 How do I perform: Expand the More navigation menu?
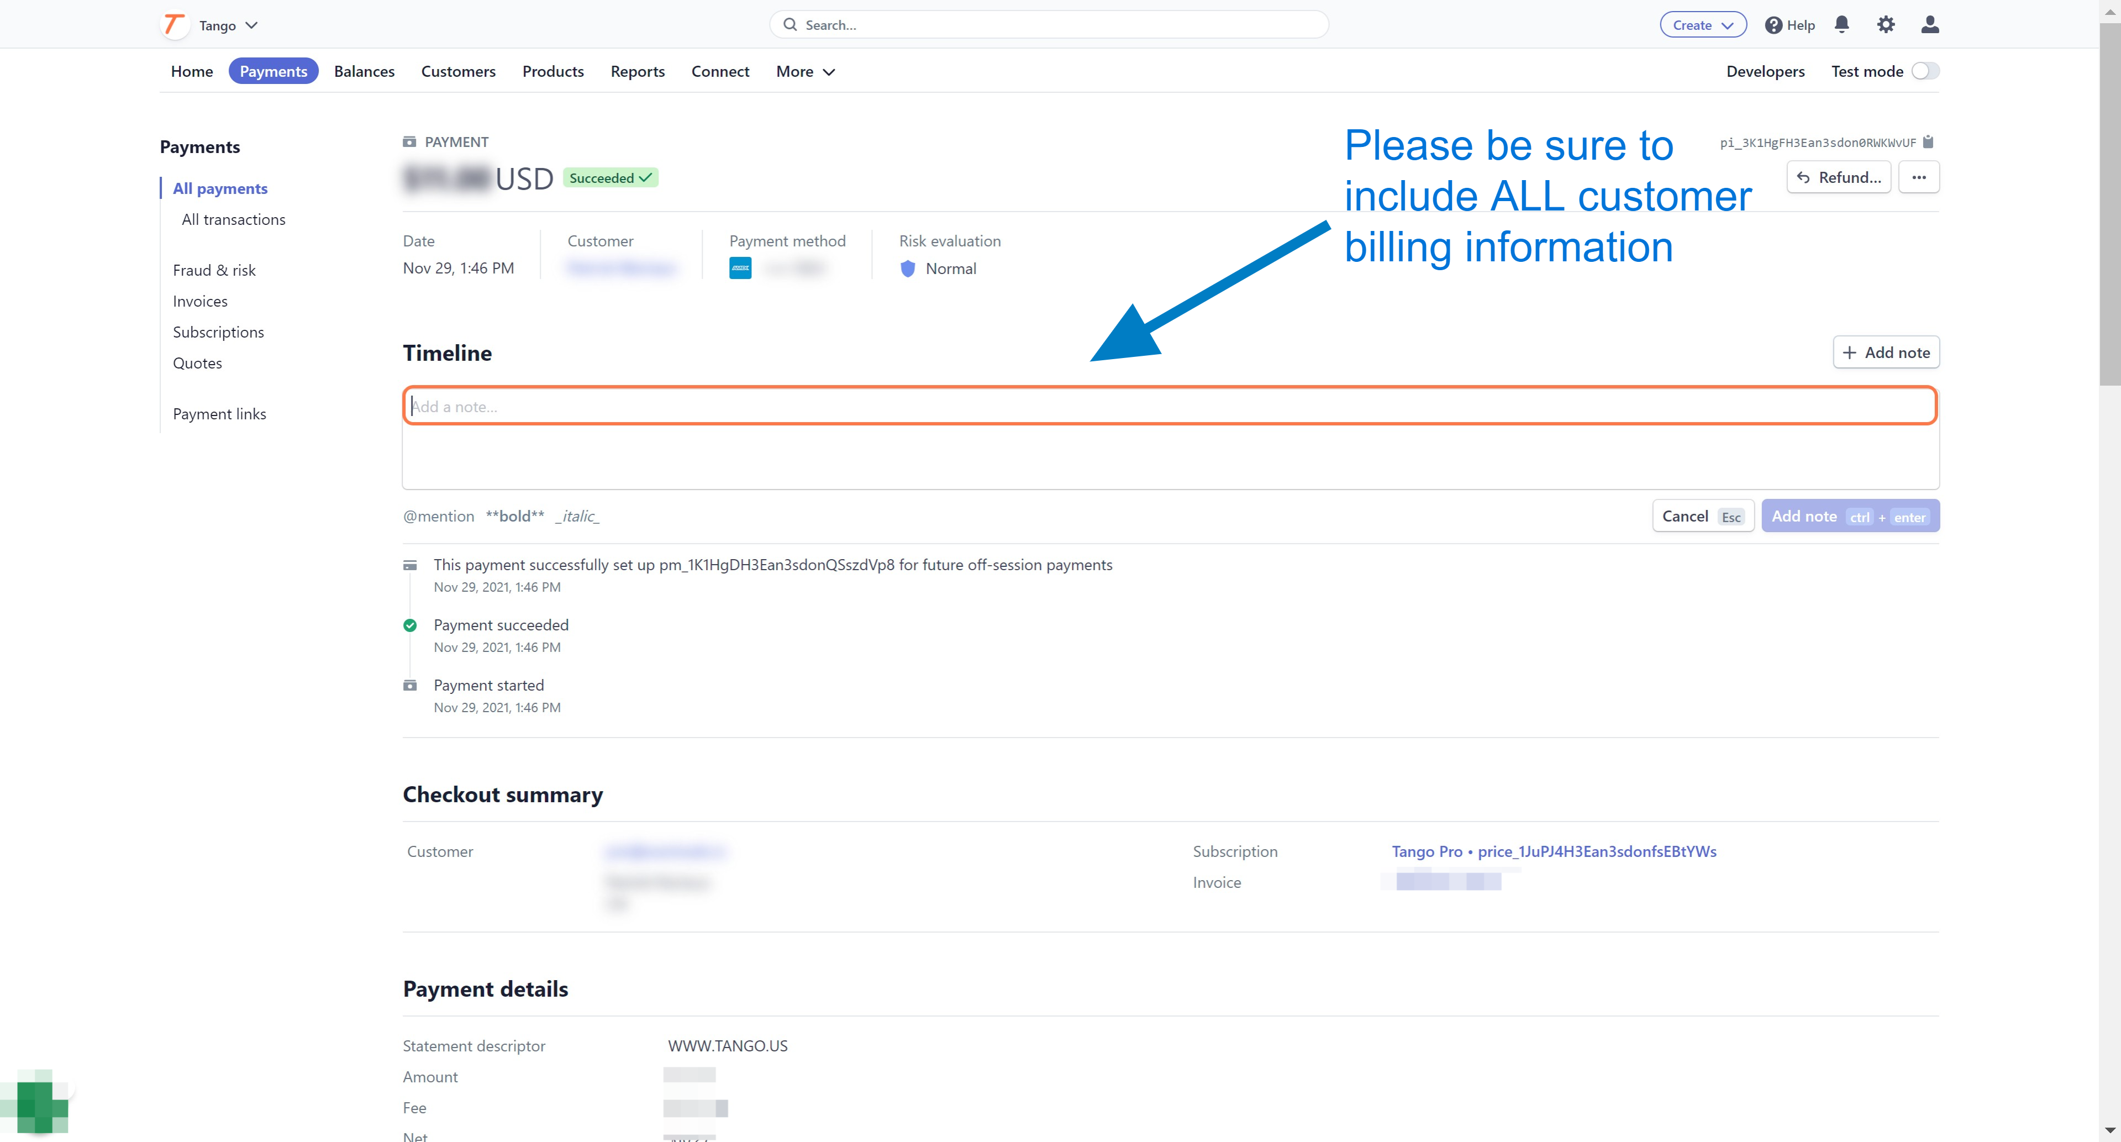806,72
